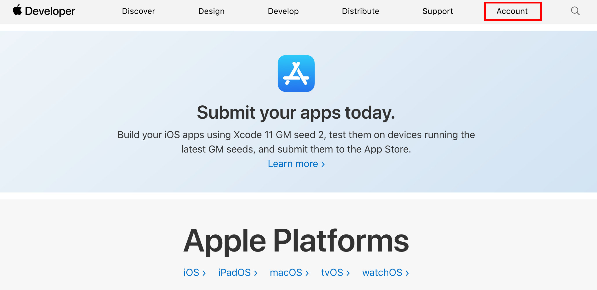
Task: Open the Account page
Action: [x=512, y=11]
